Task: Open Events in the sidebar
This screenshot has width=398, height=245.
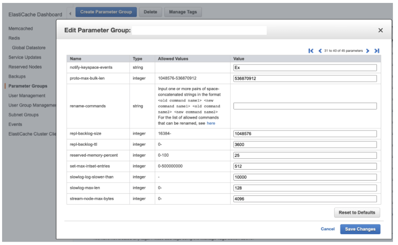Action: pyautogui.click(x=15, y=125)
